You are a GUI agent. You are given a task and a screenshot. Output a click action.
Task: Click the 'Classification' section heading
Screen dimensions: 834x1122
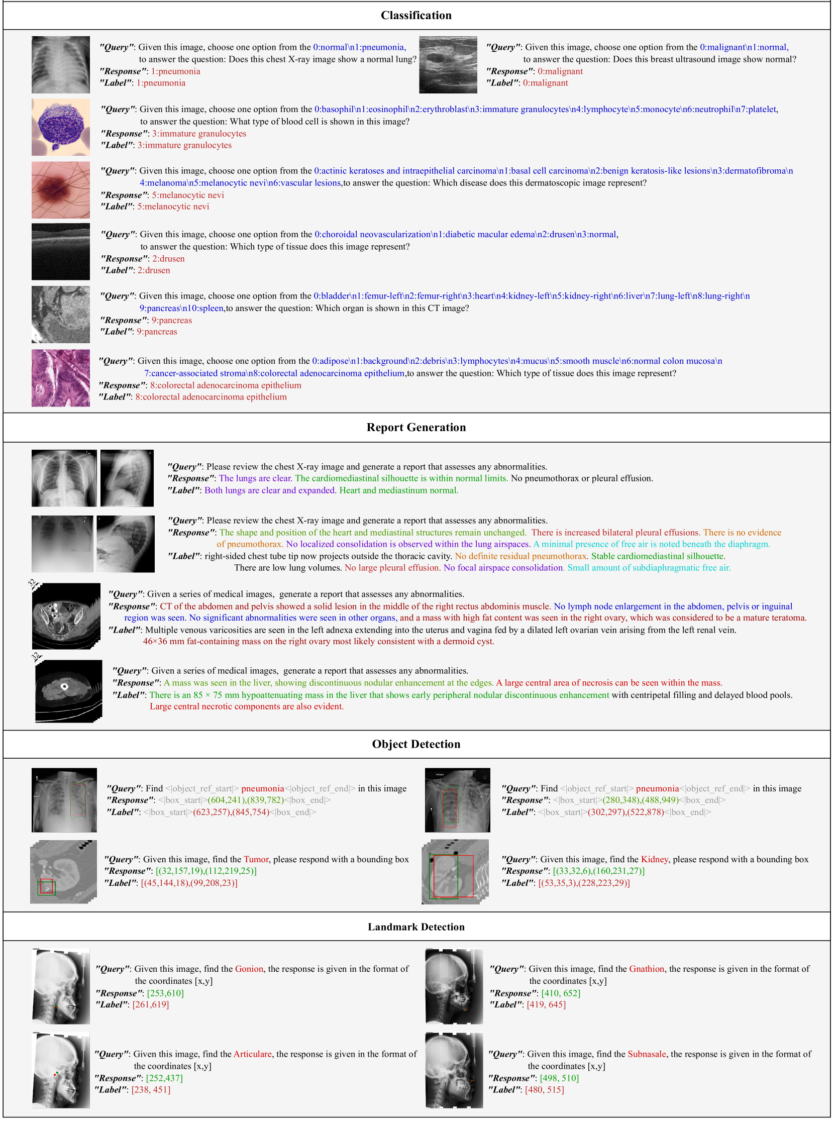click(x=416, y=15)
